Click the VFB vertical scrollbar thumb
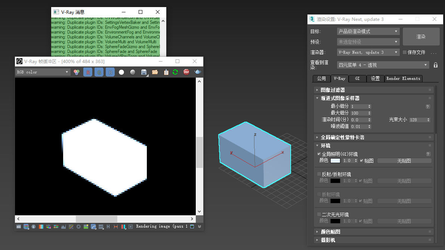Image resolution: width=445 pixels, height=250 pixels. pos(200,152)
